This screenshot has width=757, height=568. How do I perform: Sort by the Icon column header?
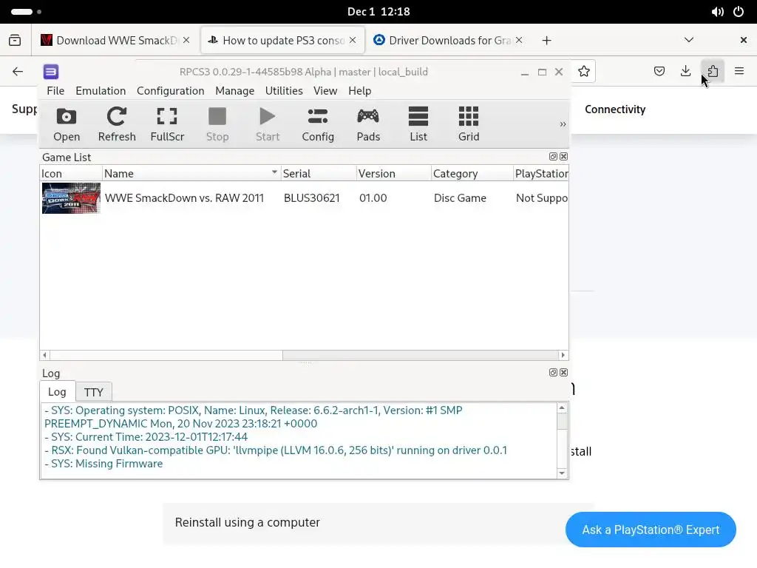pos(71,173)
